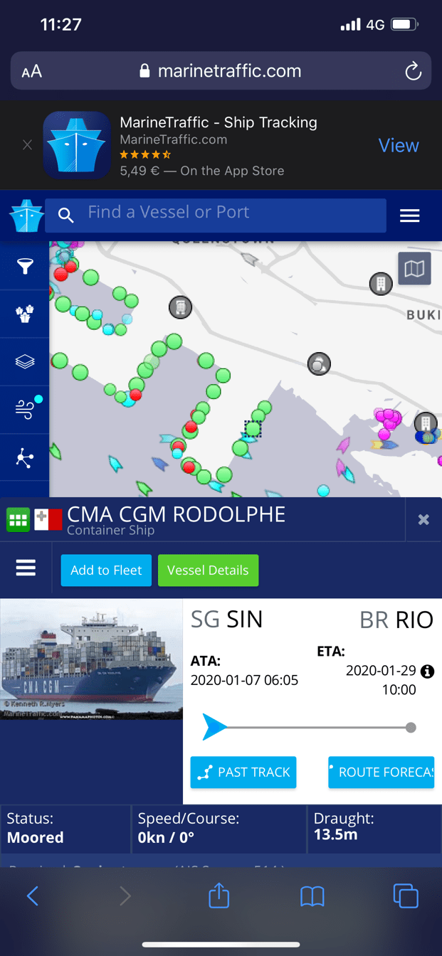Open the layers stack icon in sidebar

(x=25, y=361)
